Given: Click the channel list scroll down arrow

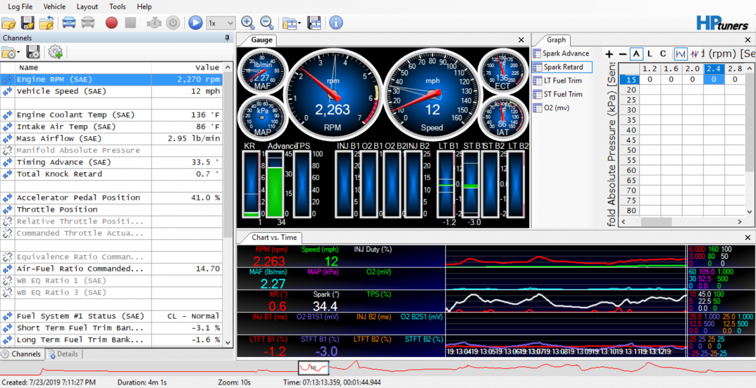Looking at the screenshot, I should coord(228,343).
